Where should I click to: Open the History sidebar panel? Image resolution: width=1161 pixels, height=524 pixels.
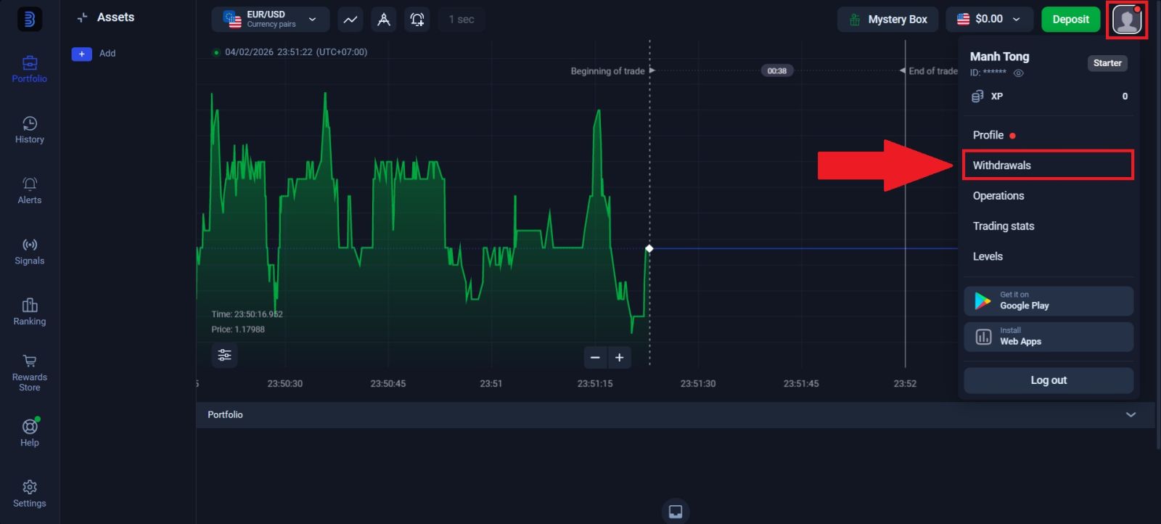tap(29, 130)
